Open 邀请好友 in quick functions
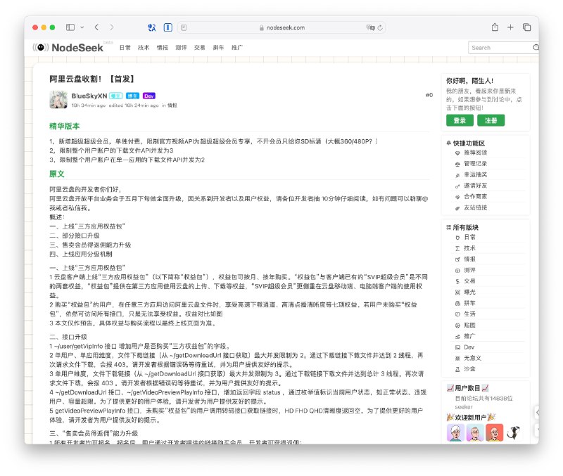The height and width of the screenshot is (476, 563). (476, 186)
